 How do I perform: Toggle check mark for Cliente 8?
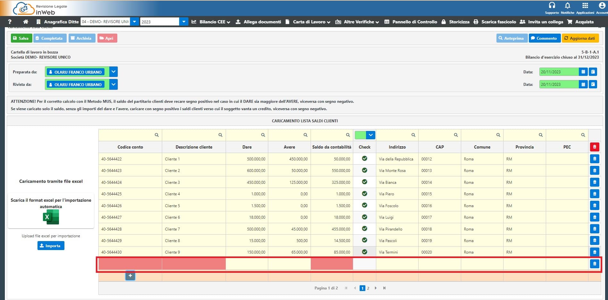click(x=364, y=240)
